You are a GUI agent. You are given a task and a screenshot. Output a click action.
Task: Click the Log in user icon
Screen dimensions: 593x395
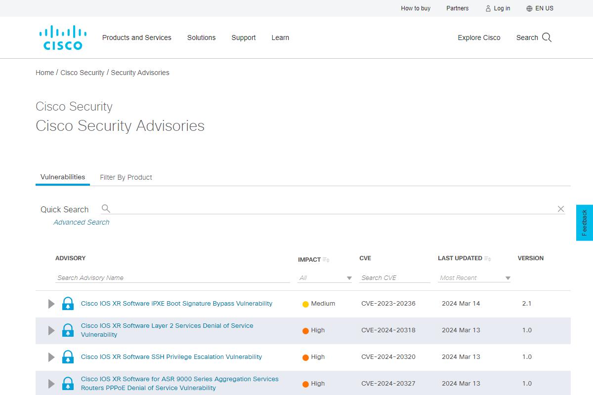pyautogui.click(x=488, y=8)
